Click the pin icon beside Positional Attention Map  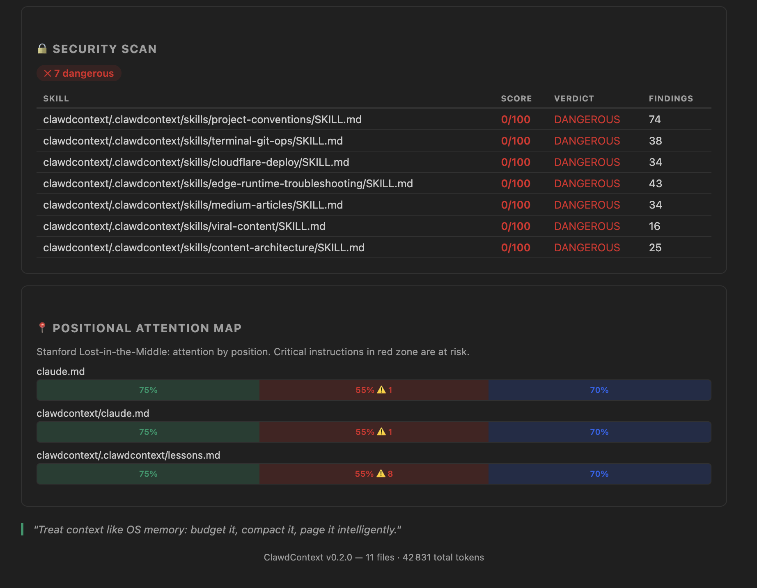click(x=42, y=327)
